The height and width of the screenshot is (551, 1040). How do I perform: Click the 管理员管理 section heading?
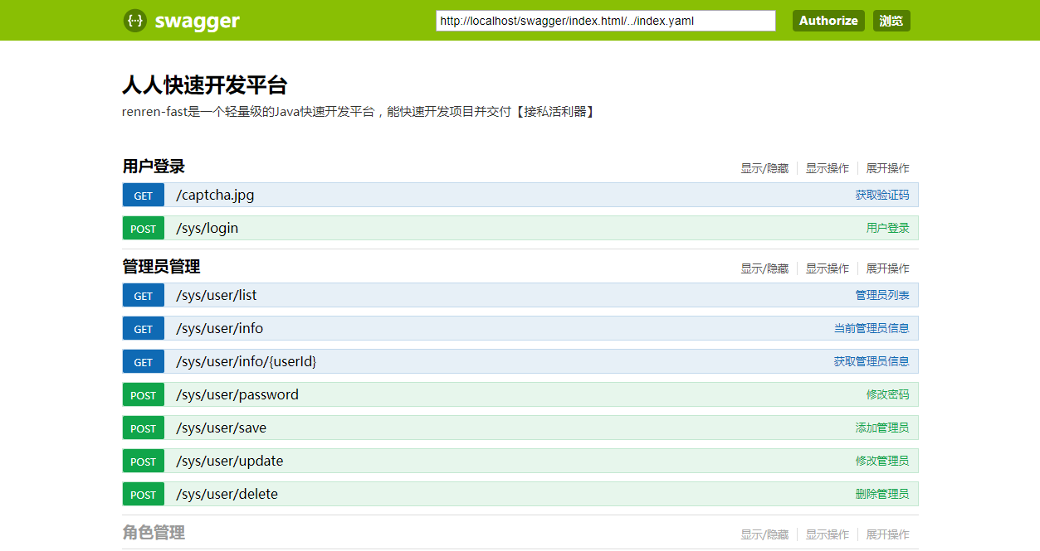point(161,267)
